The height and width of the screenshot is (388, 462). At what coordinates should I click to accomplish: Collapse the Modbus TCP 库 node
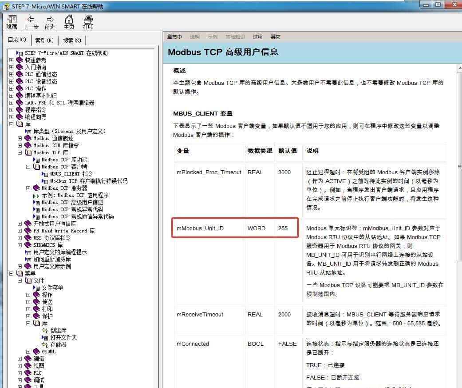[20, 152]
